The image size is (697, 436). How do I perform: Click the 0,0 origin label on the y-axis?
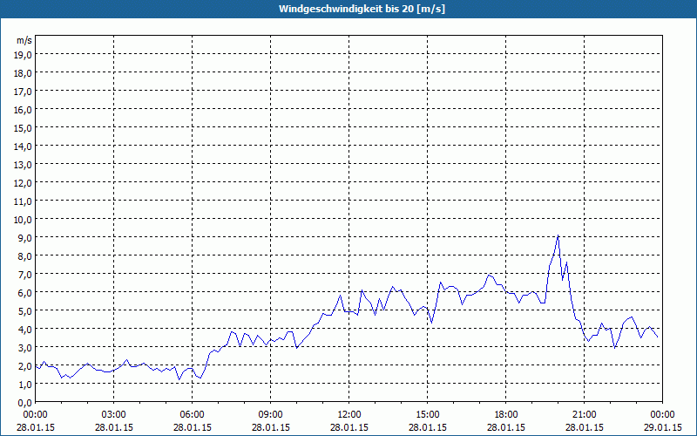24,402
